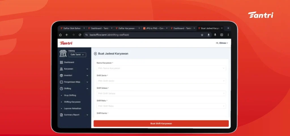Image resolution: width=290 pixels, height=136 pixels.
Task: Click the store building icon above sidebar
Action: click(x=63, y=53)
